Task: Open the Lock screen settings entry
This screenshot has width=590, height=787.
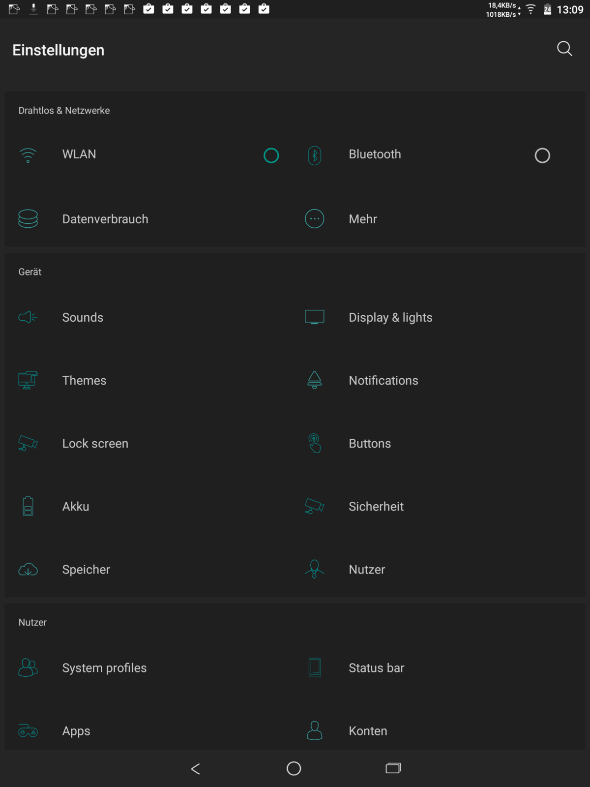Action: click(x=95, y=443)
